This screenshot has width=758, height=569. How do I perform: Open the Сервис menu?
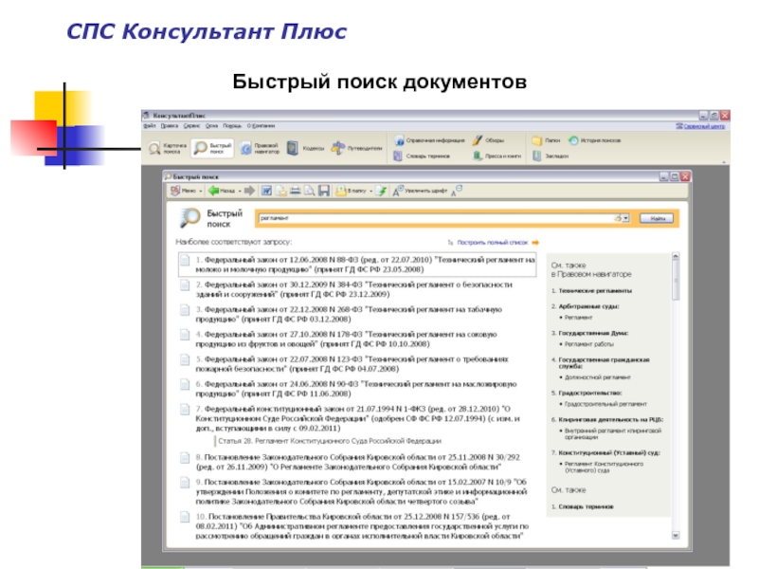click(x=190, y=125)
